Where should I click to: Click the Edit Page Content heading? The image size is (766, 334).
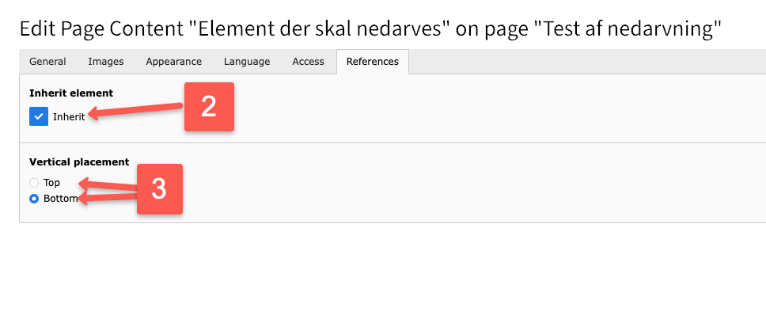click(x=370, y=29)
